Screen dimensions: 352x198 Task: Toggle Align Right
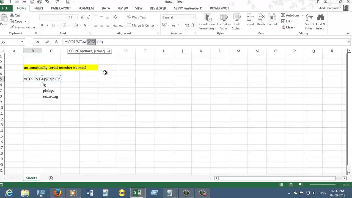107,25
